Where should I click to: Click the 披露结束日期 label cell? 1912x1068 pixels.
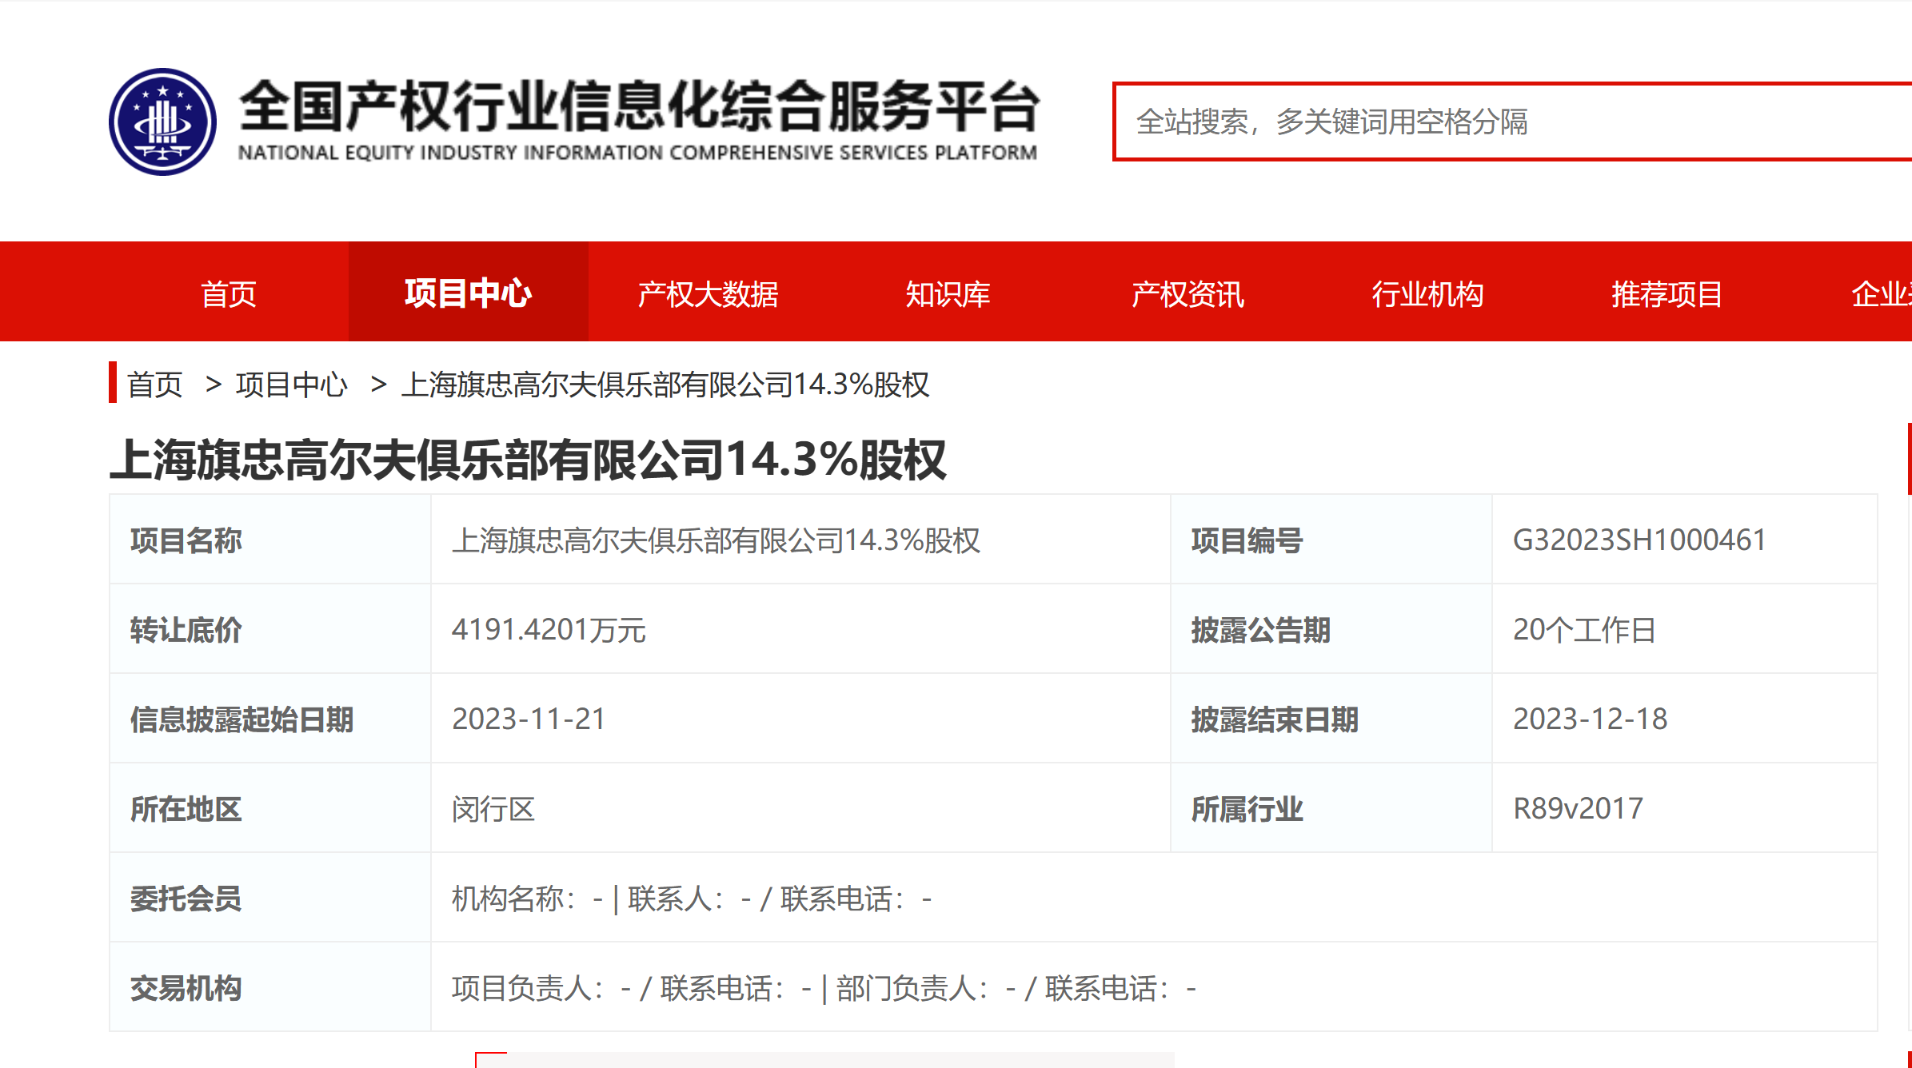[x=1331, y=719]
